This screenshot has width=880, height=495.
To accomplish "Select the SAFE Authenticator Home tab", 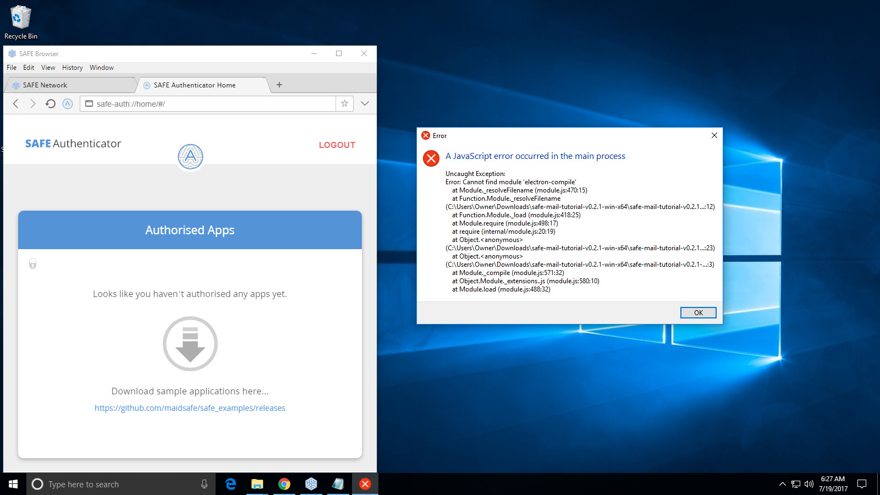I will point(203,85).
